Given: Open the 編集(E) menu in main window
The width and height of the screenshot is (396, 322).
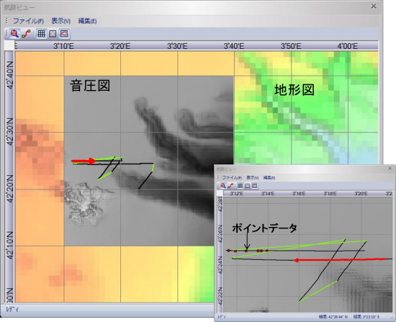Looking at the screenshot, I should (87, 21).
